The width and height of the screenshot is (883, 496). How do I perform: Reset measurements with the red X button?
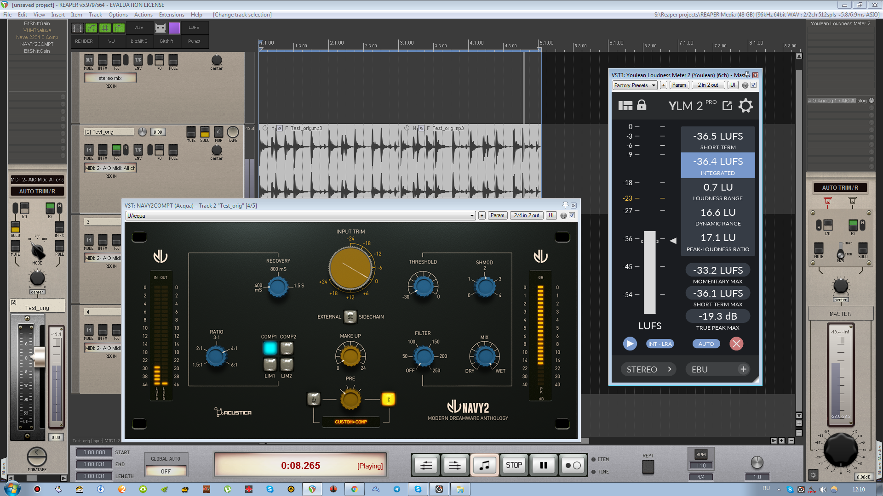736,344
